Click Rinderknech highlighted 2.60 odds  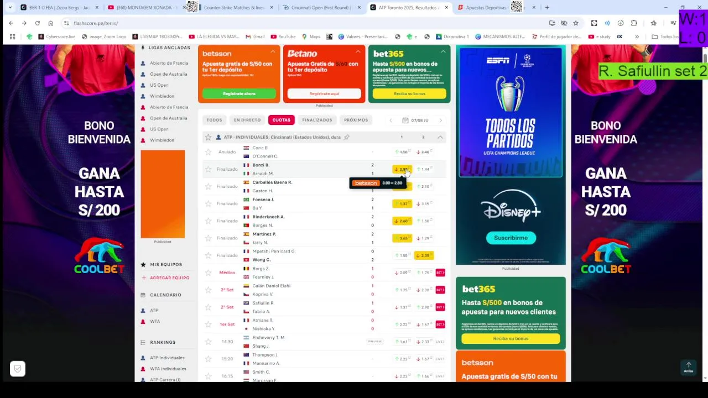click(x=402, y=221)
